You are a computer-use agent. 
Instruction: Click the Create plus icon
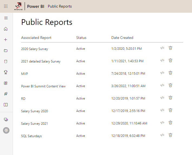6,40
